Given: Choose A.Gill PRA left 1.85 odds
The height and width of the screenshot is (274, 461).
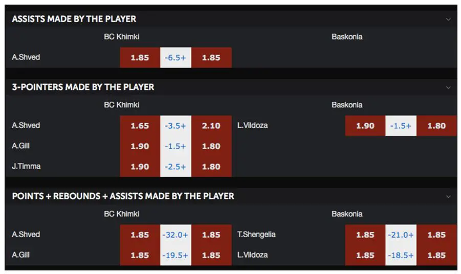Looking at the screenshot, I should [x=140, y=255].
